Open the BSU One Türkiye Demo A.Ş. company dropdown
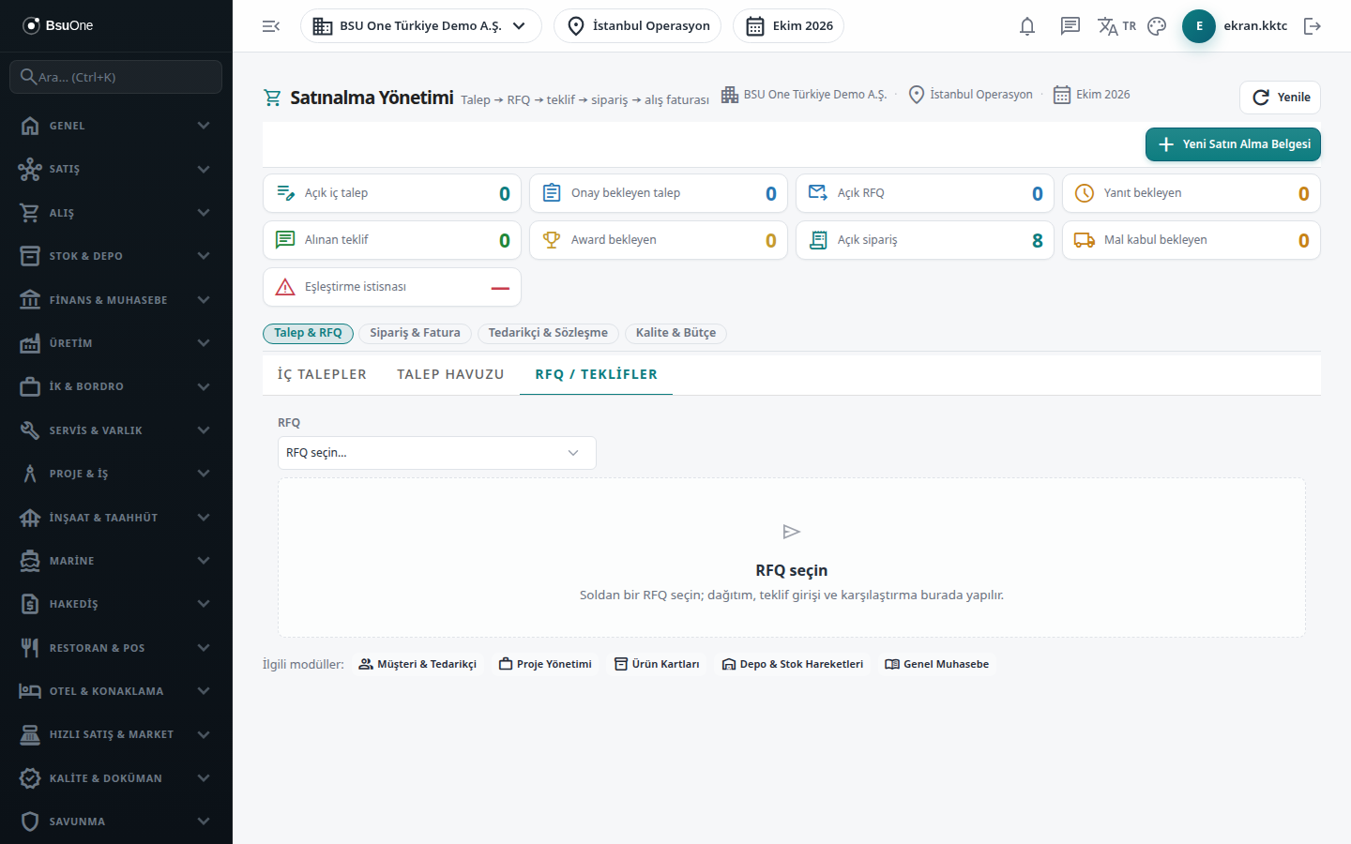The width and height of the screenshot is (1351, 844). click(x=421, y=26)
